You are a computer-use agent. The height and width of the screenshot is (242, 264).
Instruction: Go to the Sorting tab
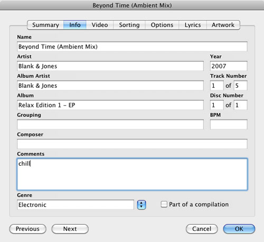point(129,25)
